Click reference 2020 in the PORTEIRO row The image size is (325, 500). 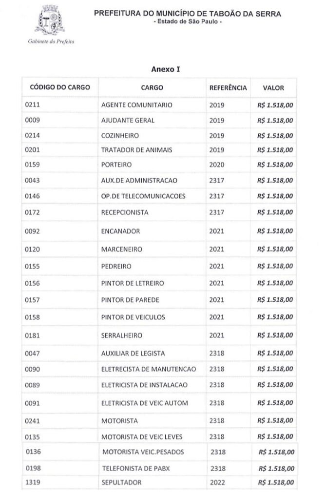[x=217, y=165]
